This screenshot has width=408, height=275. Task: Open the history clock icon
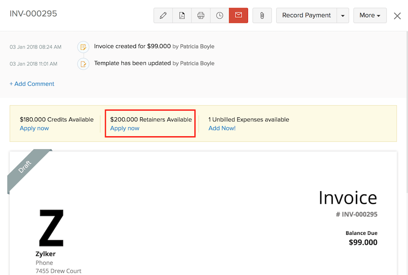click(219, 15)
